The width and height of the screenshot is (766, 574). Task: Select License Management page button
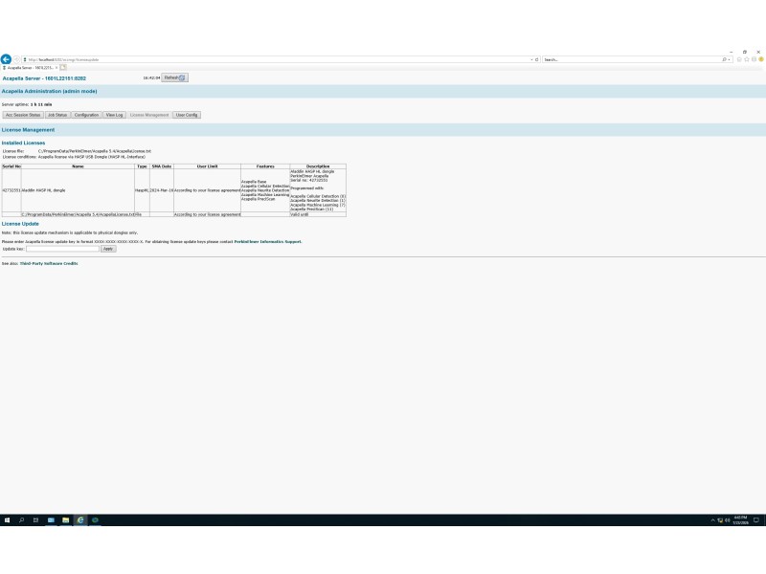149,115
